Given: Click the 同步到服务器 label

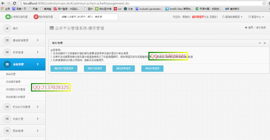Looking at the screenshot, I should point(45,17).
